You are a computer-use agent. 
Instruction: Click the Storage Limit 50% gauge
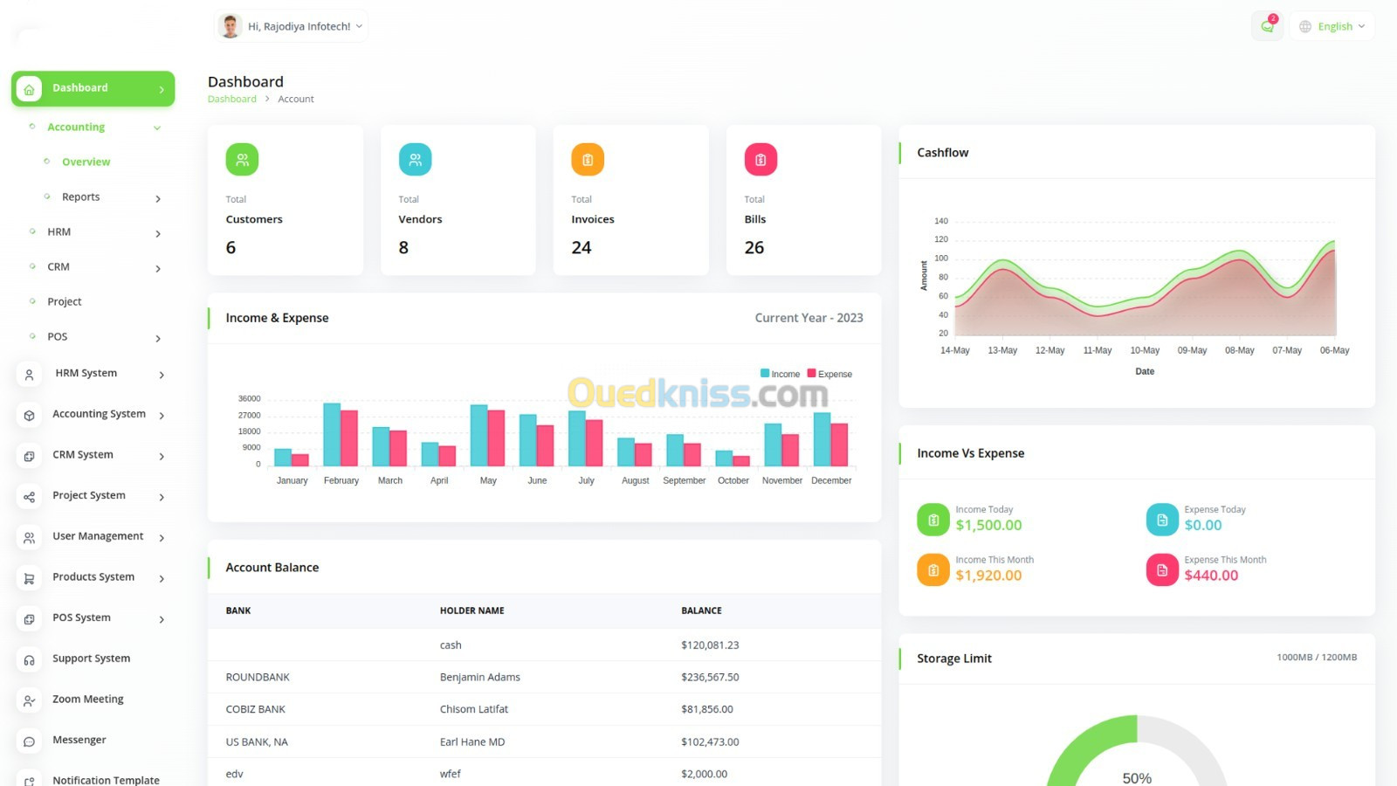click(1137, 751)
